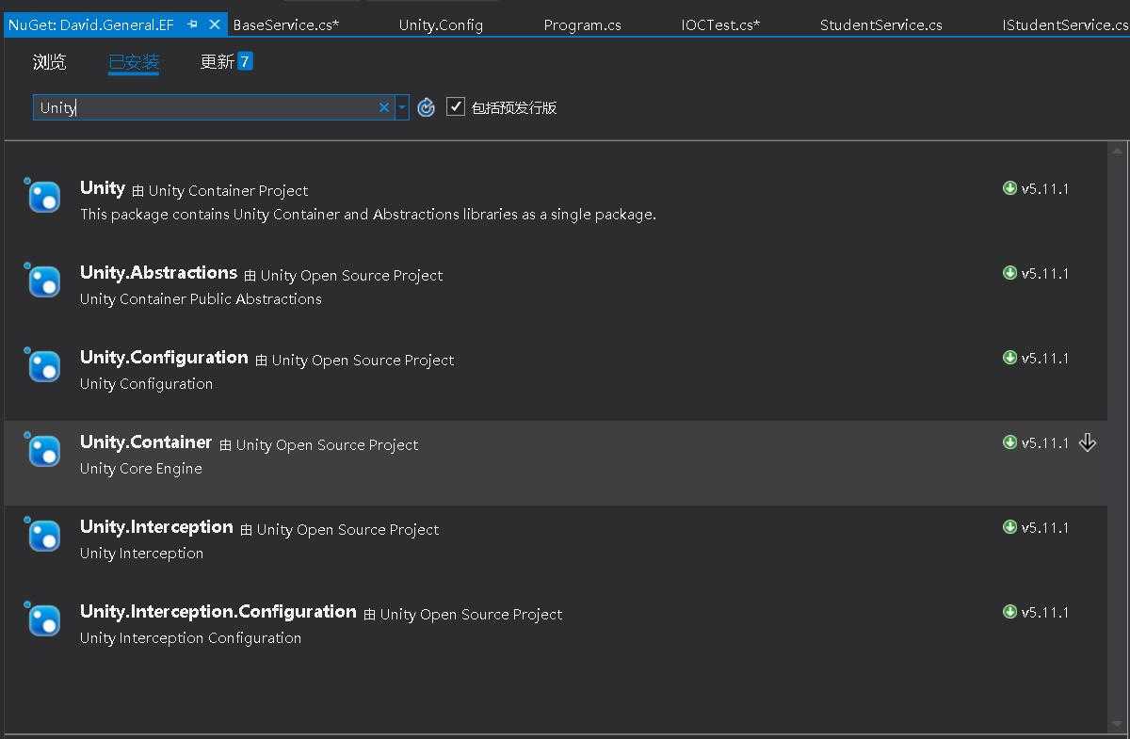Viewport: 1130px width, 739px height.
Task: Open the search box history dropdown
Action: click(x=402, y=107)
